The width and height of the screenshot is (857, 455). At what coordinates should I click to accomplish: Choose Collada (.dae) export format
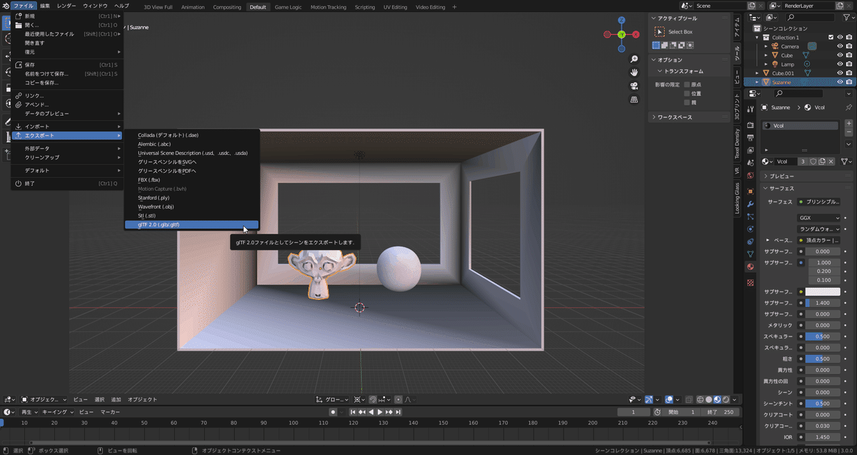[x=191, y=135]
